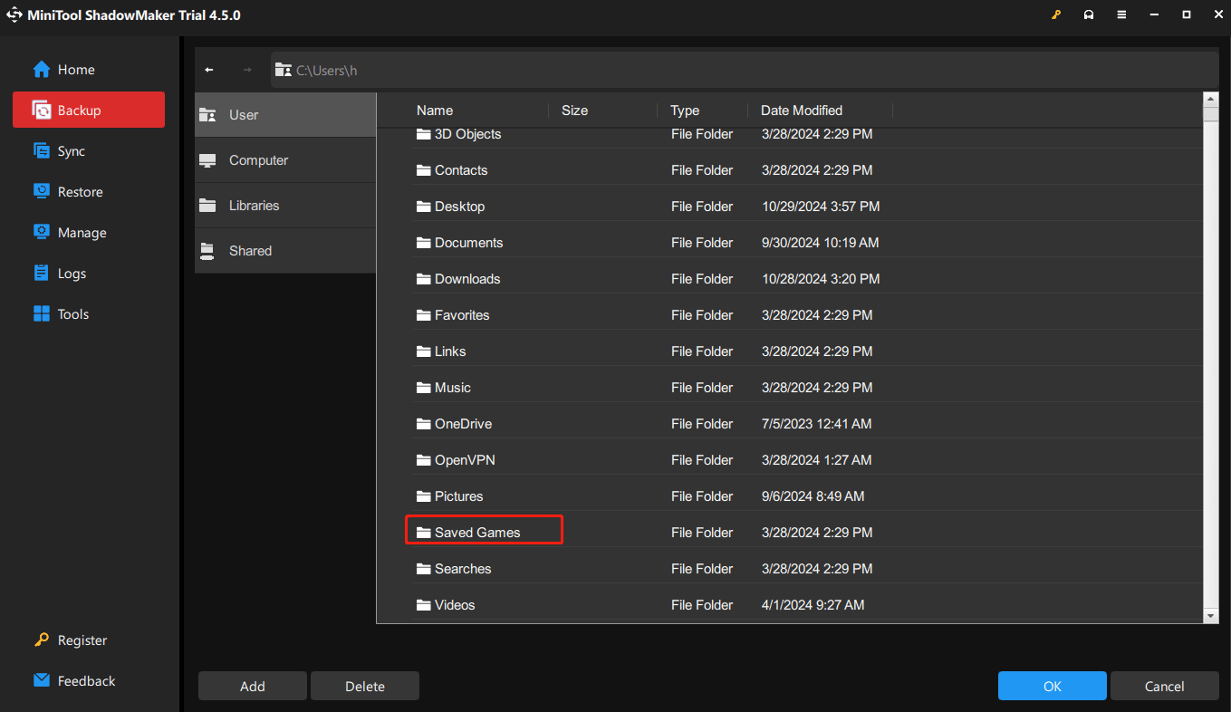Sort by the Size column header

574,111
